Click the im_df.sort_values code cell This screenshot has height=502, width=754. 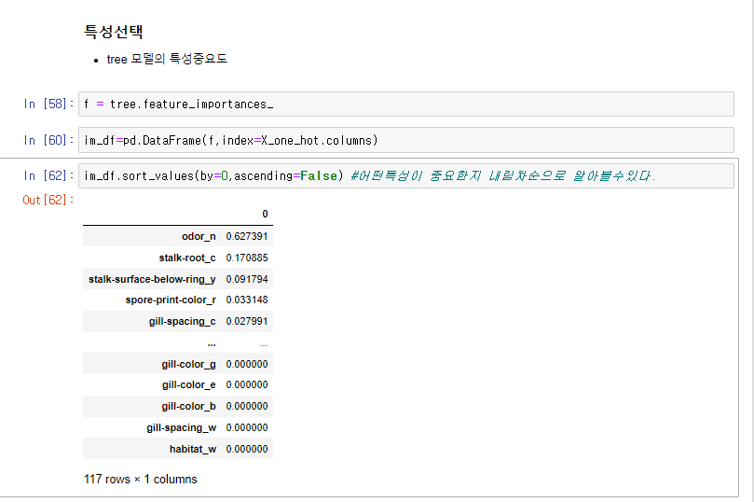405,175
